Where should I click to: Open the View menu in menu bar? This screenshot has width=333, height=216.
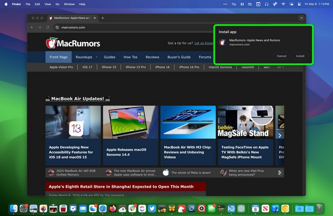(48, 4)
